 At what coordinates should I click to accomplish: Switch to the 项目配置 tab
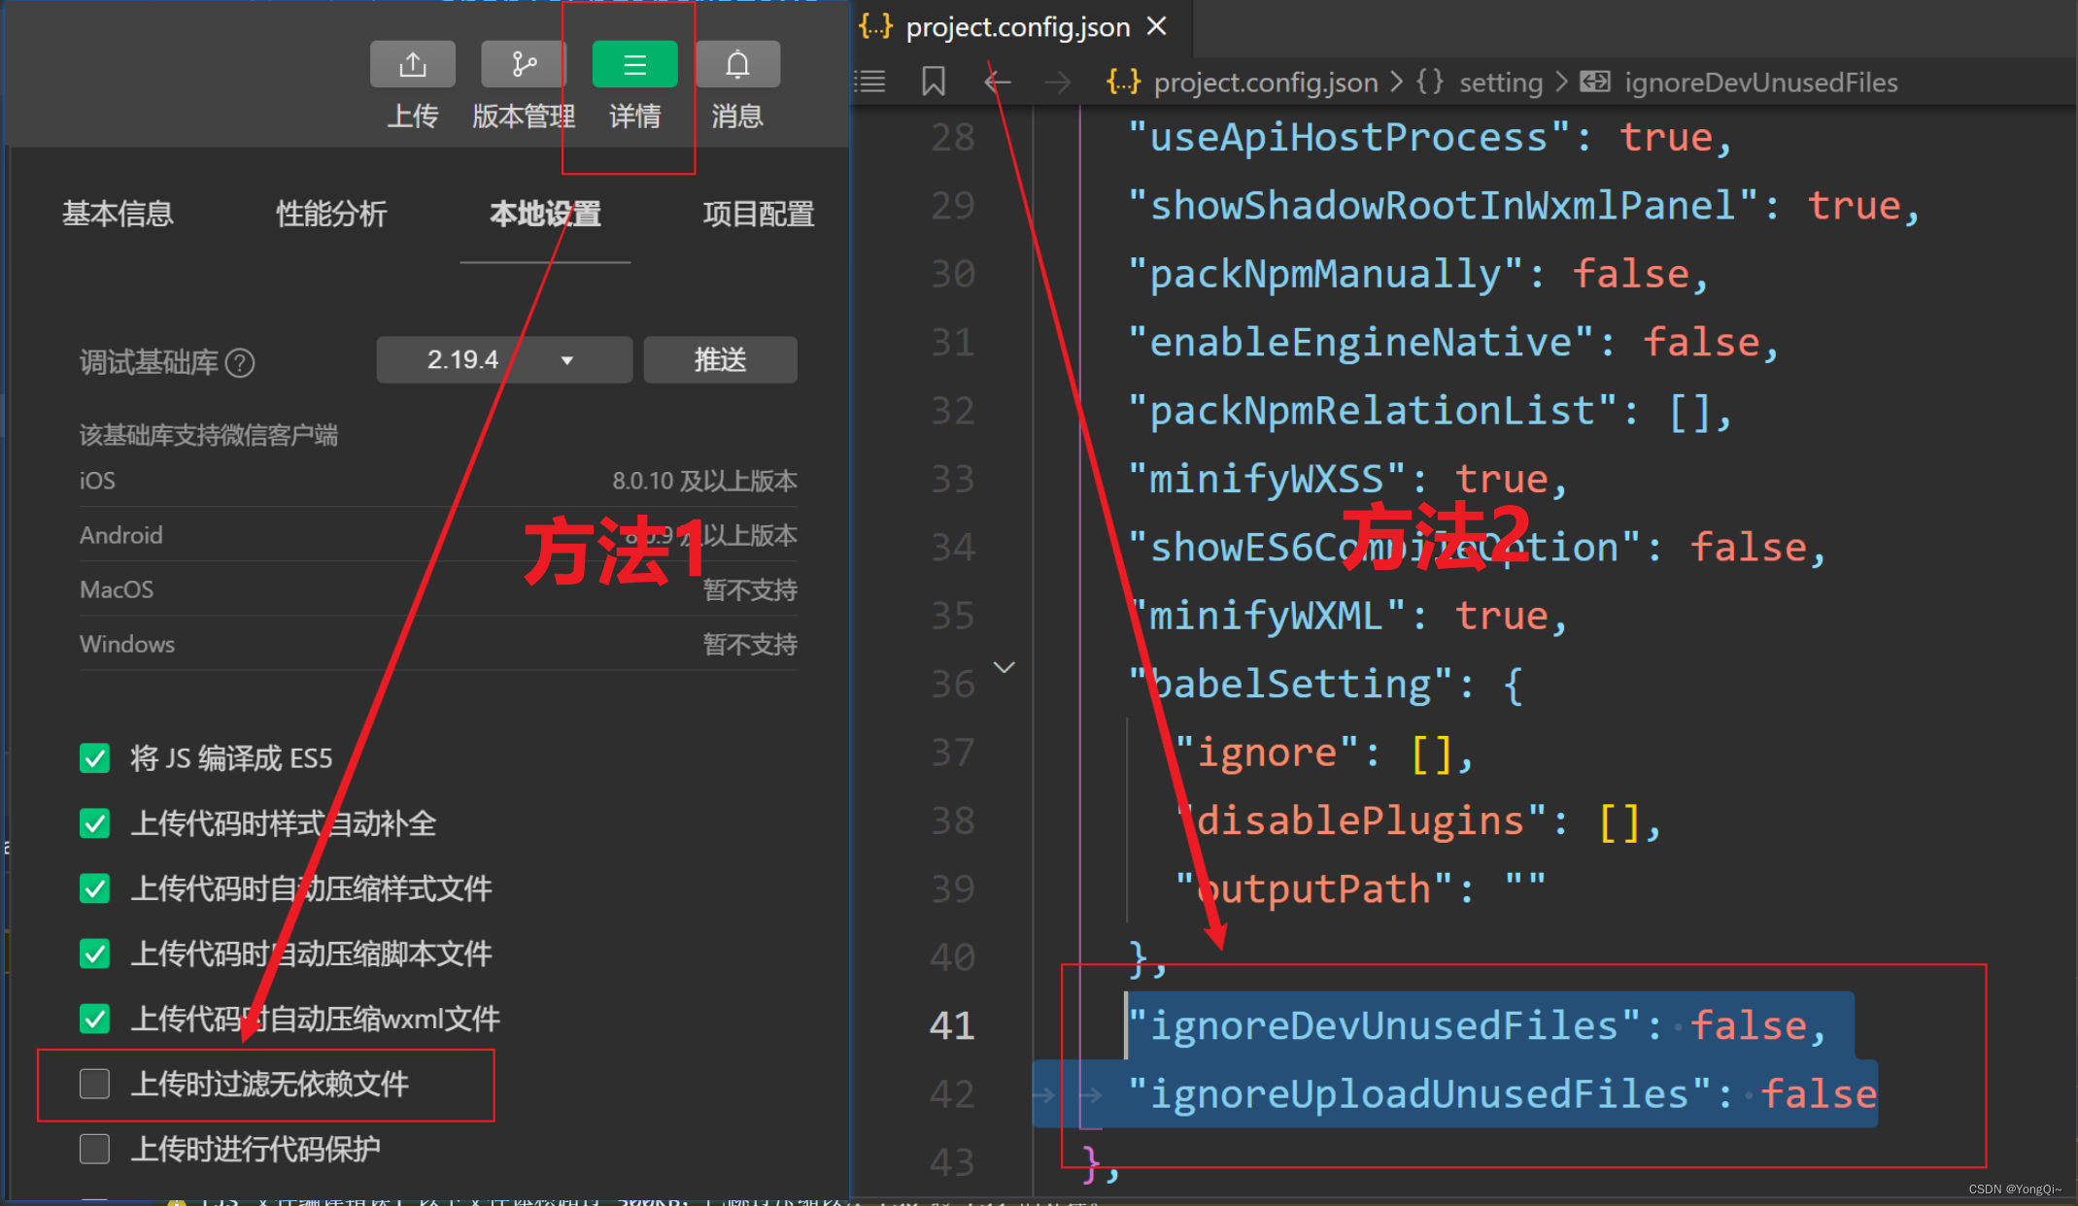758,214
